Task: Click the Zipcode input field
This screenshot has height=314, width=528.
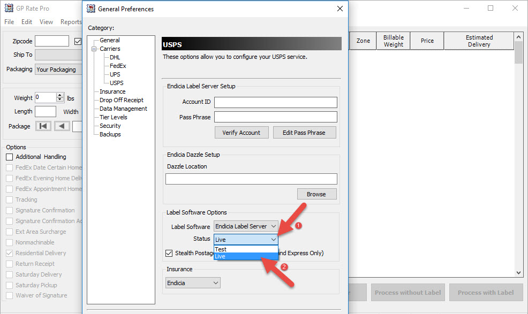Action: 52,41
